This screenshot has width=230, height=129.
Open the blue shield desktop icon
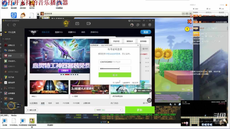[x=14, y=15]
